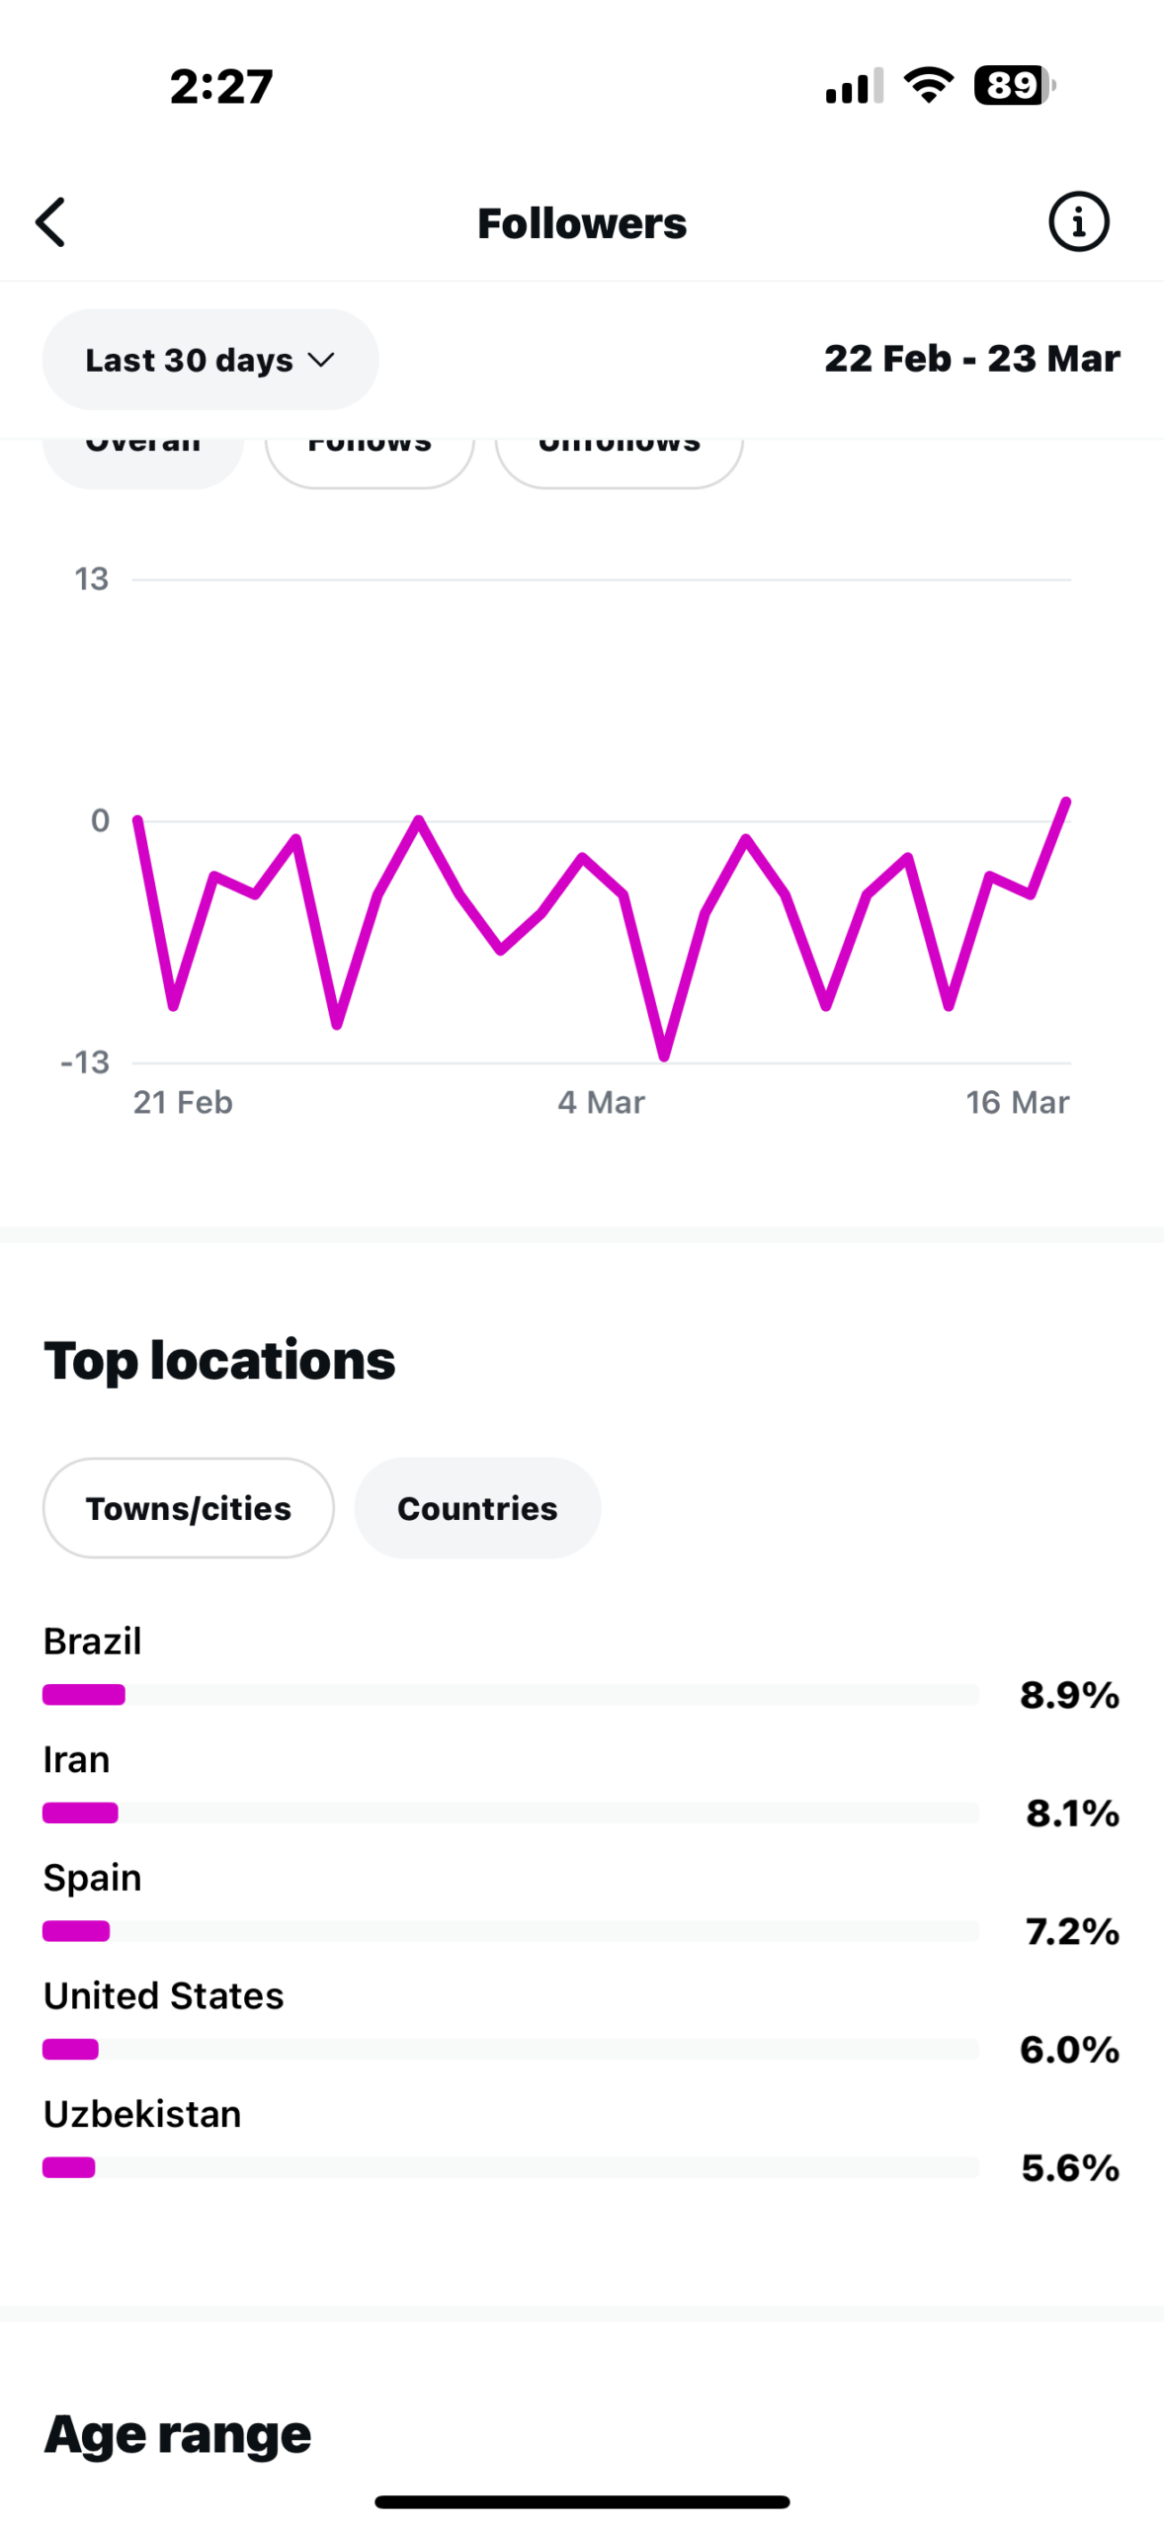1164x2530 pixels.
Task: Open the info icon in header
Action: (1077, 221)
